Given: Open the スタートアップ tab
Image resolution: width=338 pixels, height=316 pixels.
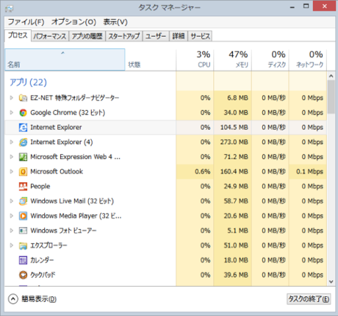Looking at the screenshot, I should [x=124, y=36].
